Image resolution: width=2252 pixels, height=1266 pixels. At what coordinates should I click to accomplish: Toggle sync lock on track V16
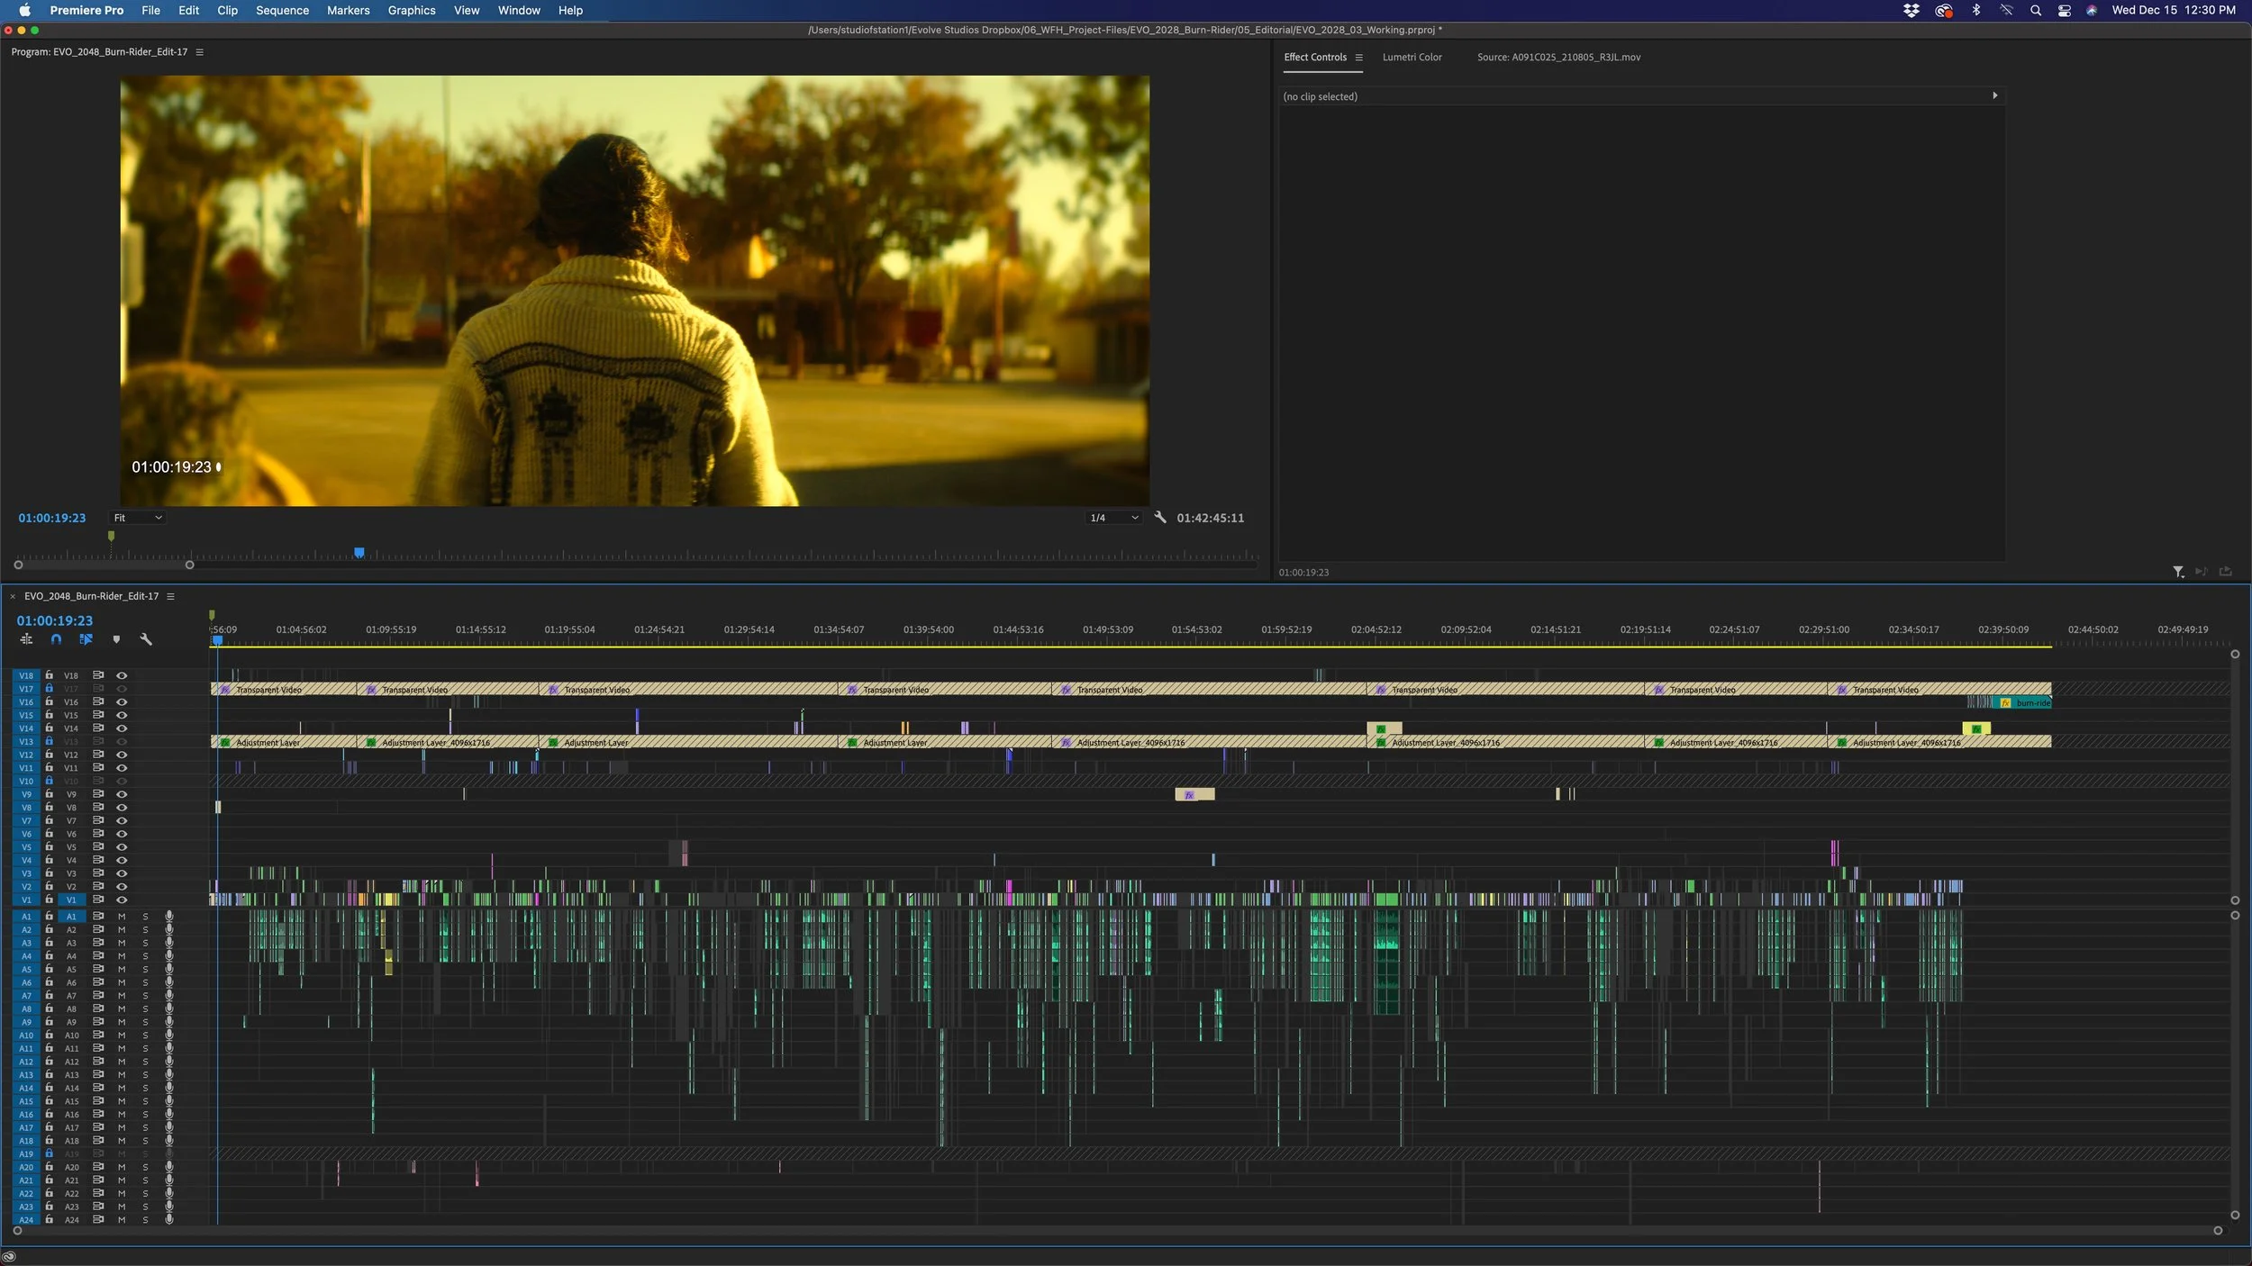coord(98,701)
